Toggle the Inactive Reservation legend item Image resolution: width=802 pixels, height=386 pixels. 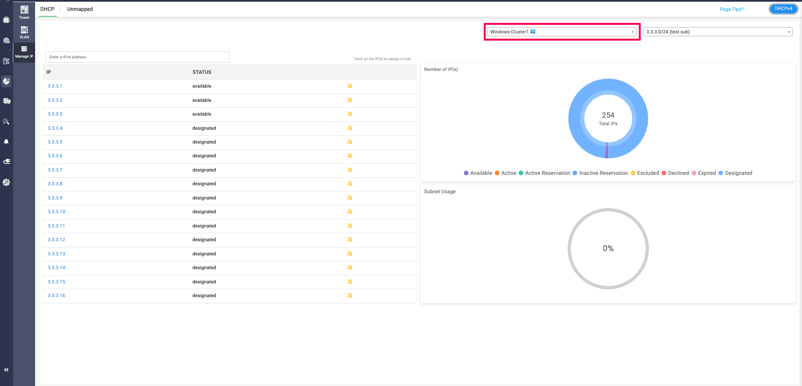[601, 173]
